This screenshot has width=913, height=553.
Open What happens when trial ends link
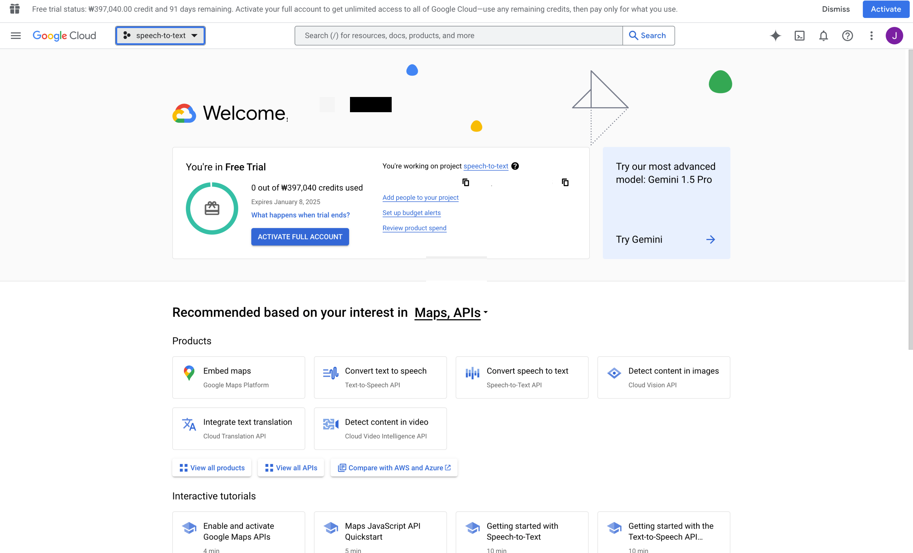click(300, 215)
